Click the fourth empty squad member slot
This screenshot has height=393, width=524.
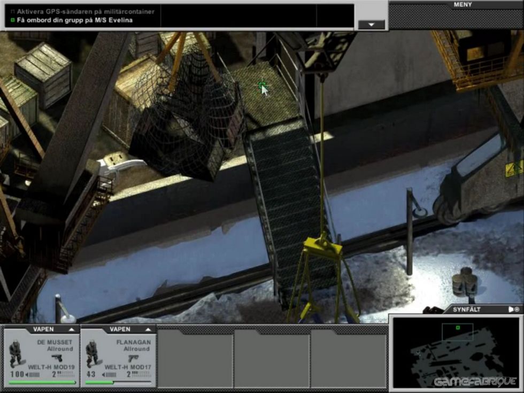(x=272, y=358)
